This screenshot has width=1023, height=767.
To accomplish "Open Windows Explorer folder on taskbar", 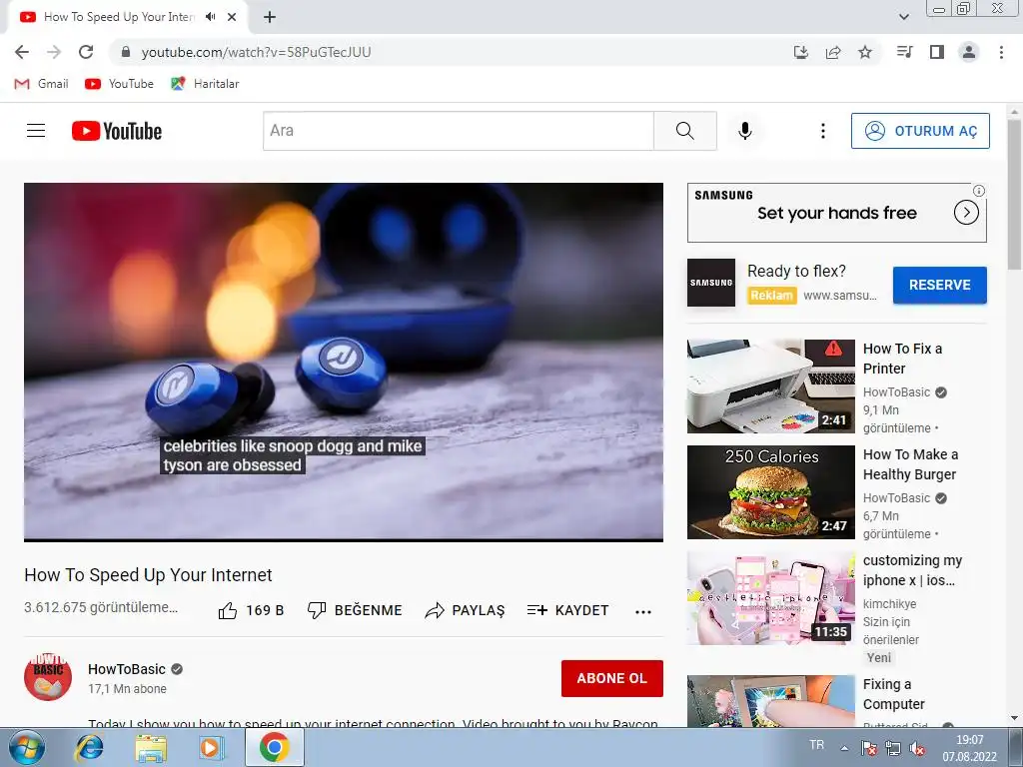I will coord(151,747).
